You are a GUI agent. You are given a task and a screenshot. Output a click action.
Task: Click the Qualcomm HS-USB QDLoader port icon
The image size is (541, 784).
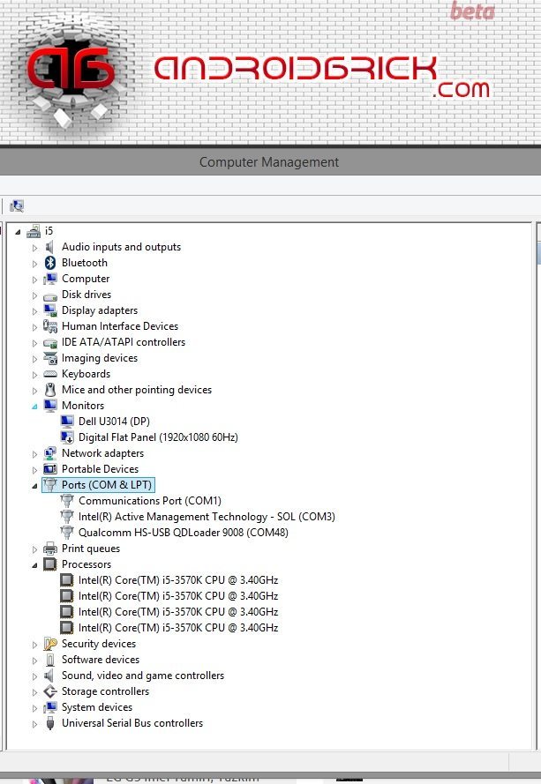point(67,533)
